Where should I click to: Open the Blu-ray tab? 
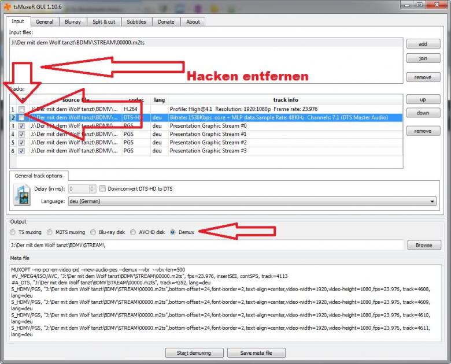tap(73, 22)
